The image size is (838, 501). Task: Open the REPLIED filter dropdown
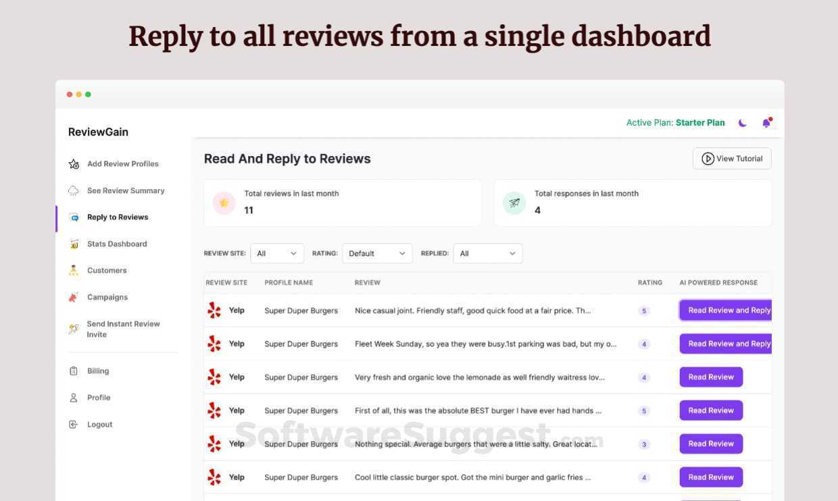click(x=487, y=253)
